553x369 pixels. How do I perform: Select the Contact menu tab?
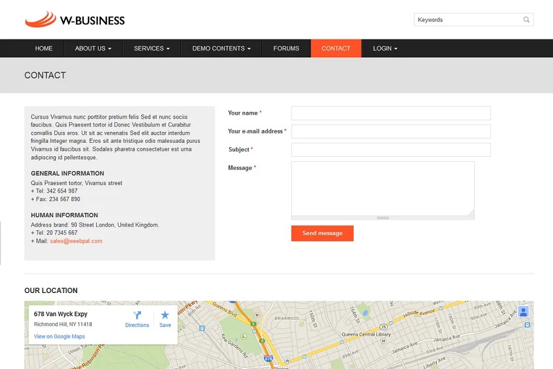pos(336,49)
